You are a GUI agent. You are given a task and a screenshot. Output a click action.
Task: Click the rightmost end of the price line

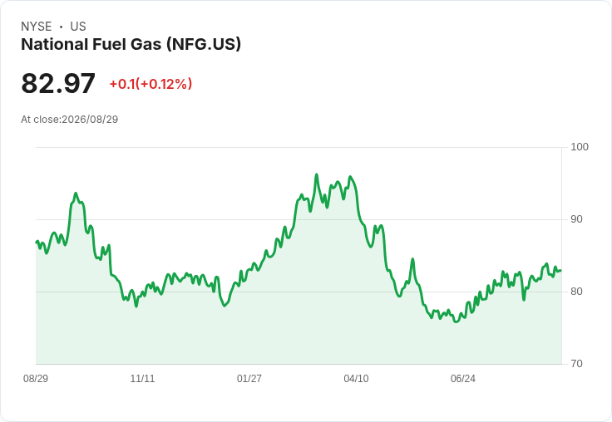click(561, 270)
